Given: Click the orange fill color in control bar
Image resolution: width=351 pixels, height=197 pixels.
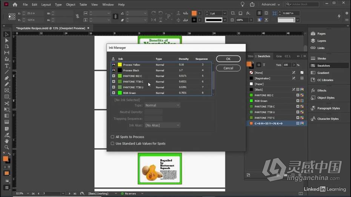Looking at the screenshot, I should click(x=194, y=13).
